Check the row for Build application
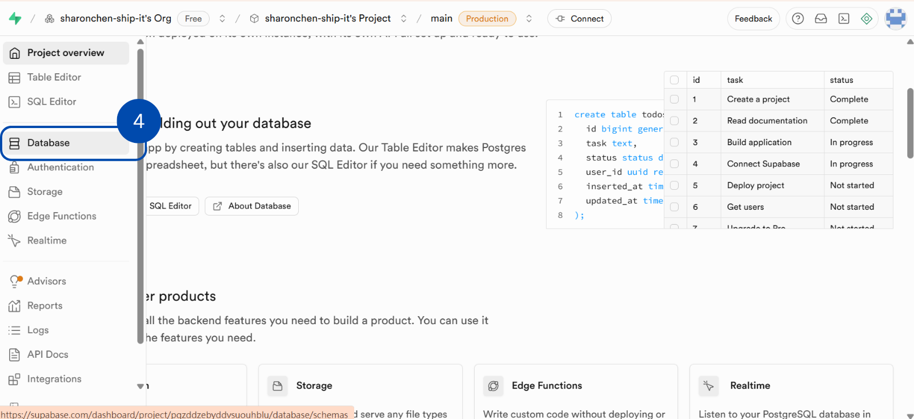The image size is (914, 419). [675, 142]
